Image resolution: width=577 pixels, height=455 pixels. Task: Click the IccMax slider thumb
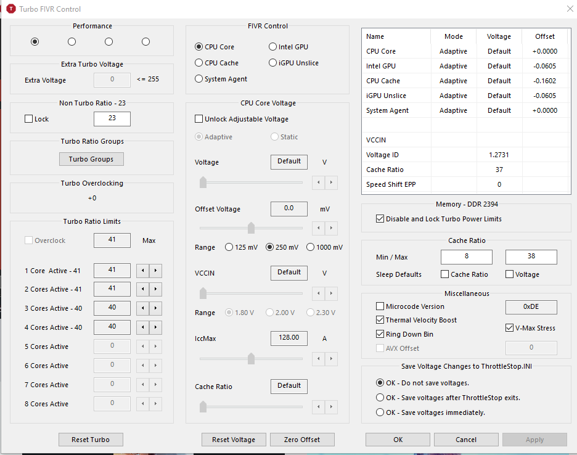click(x=252, y=358)
